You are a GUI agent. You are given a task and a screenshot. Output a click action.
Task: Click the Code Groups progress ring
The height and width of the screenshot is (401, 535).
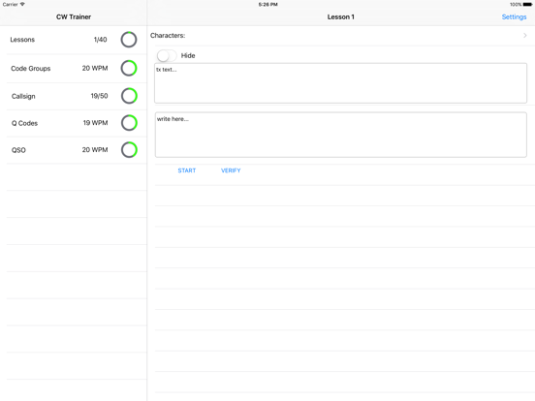(129, 68)
